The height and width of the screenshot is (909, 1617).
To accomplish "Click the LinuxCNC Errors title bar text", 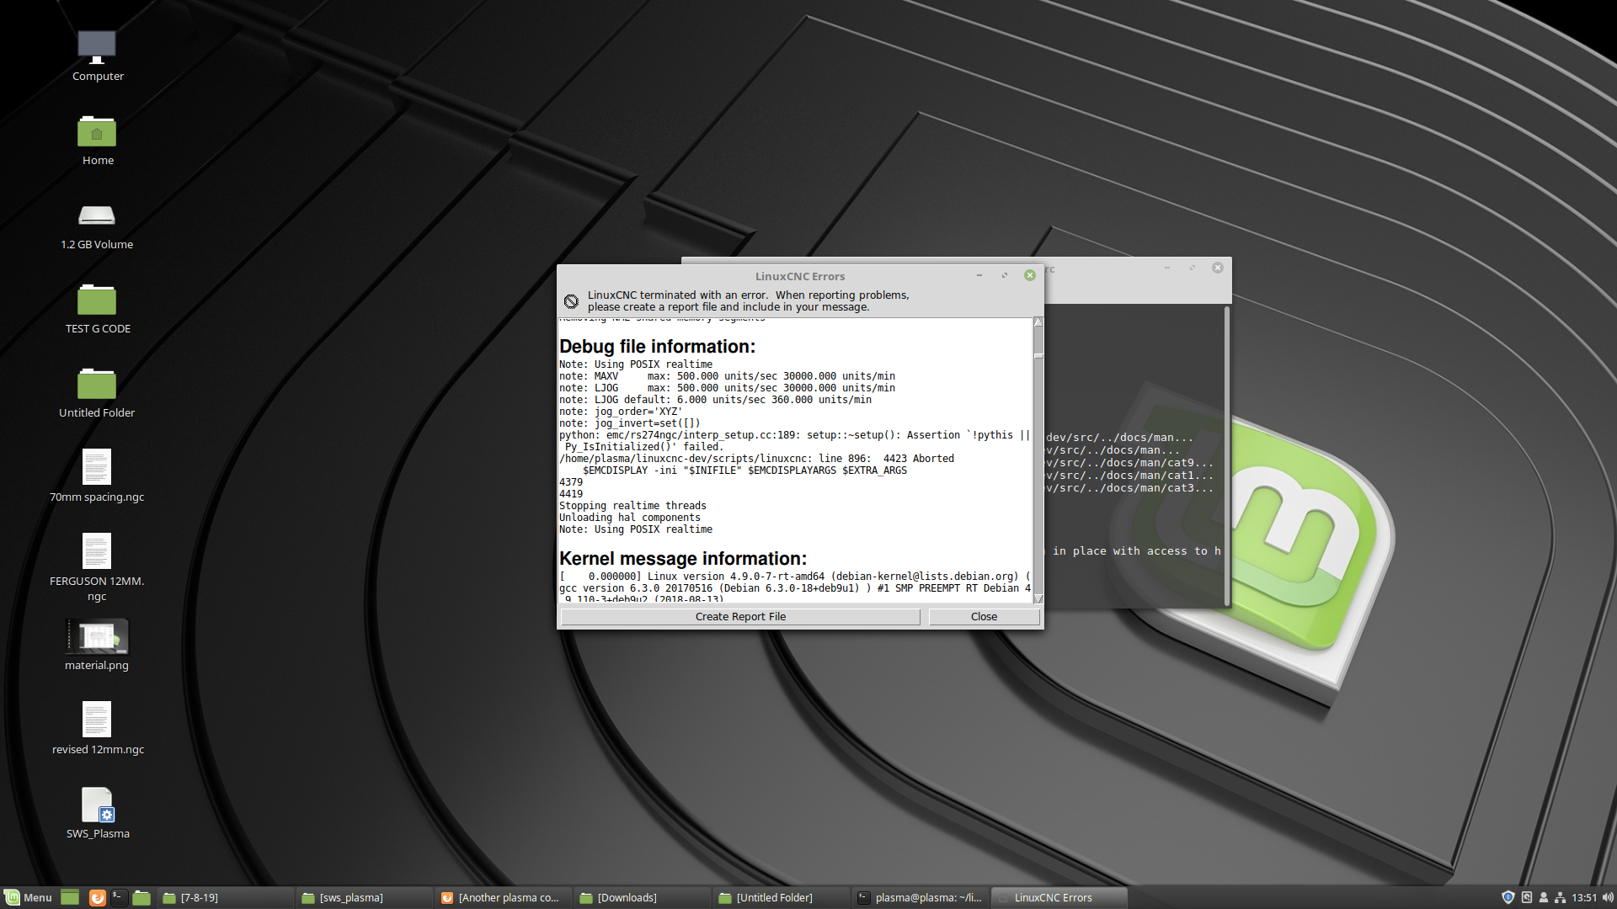I will point(799,276).
